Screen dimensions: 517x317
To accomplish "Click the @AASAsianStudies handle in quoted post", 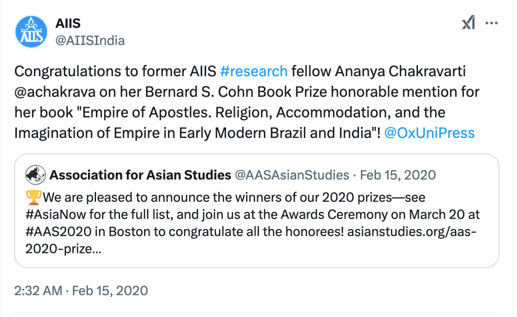I will click(292, 175).
